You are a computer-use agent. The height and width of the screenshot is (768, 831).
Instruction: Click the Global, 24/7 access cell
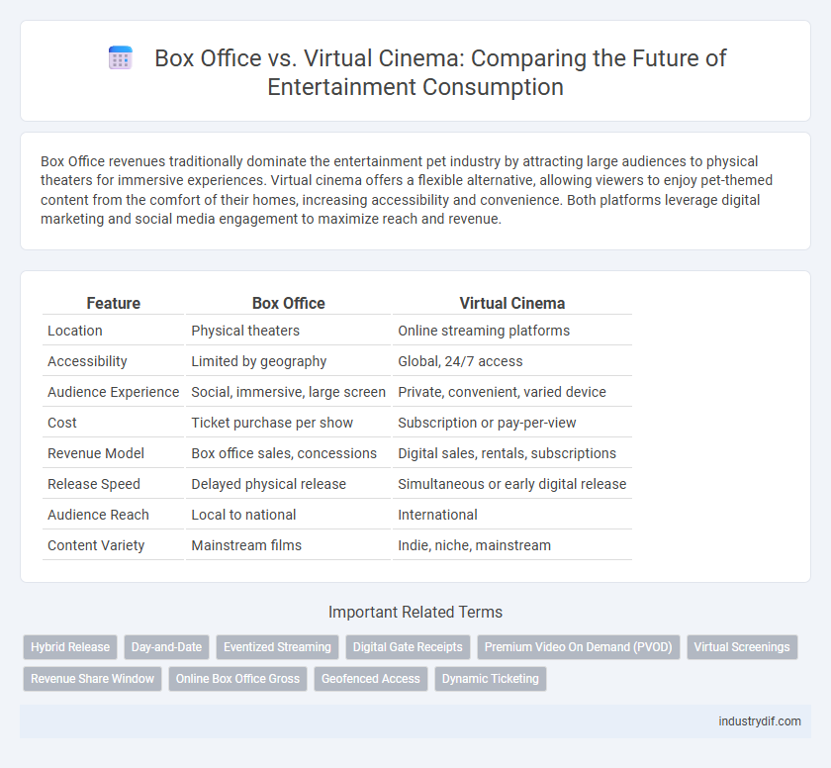pos(512,361)
